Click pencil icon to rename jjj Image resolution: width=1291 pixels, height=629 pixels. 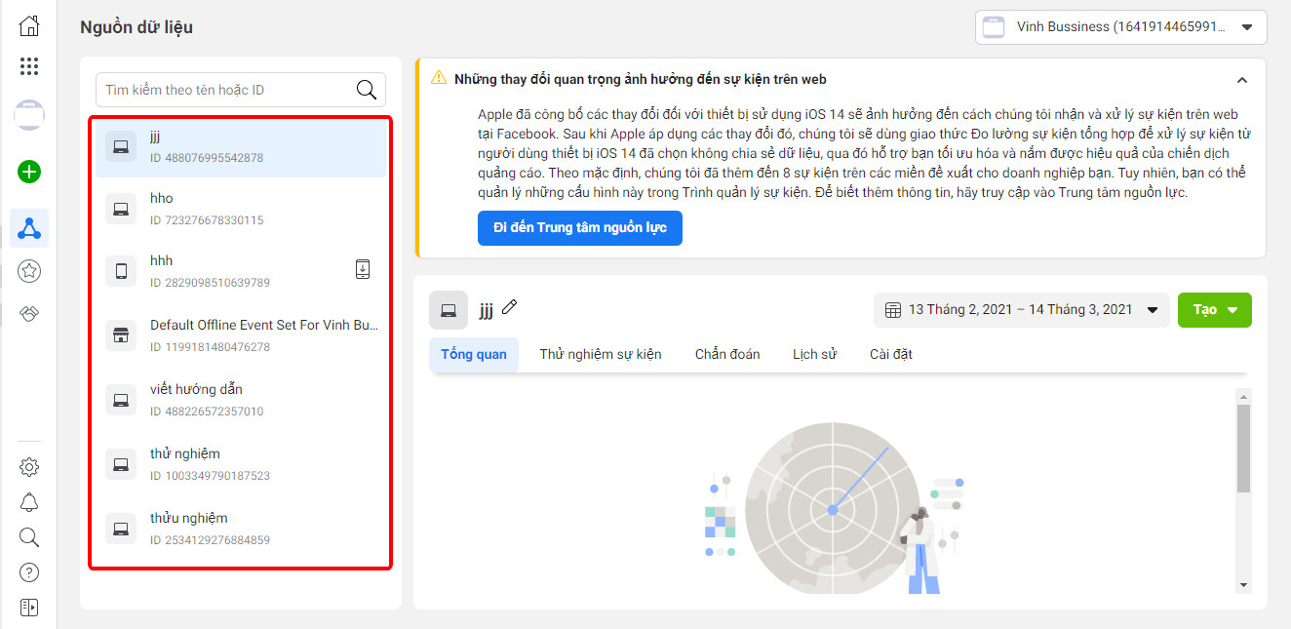[x=509, y=308]
